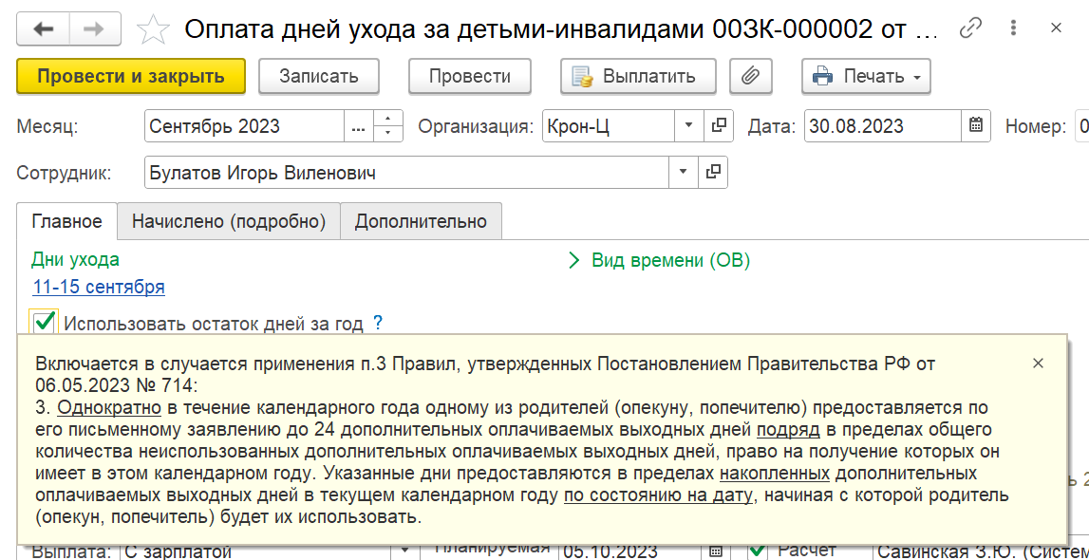Switch to the Главное tab
1089x560 pixels.
67,221
